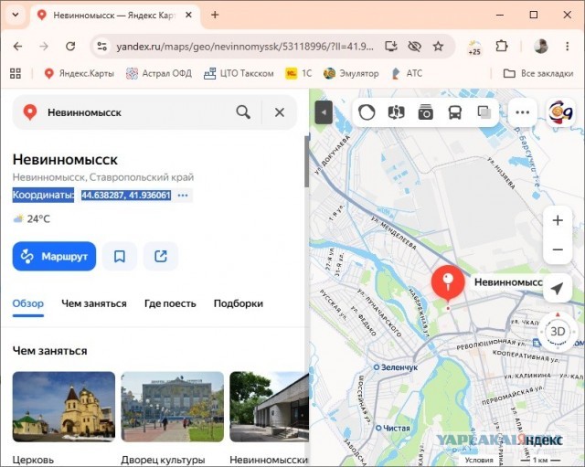Switch to Обзор tab
The image size is (585, 467).
point(28,303)
